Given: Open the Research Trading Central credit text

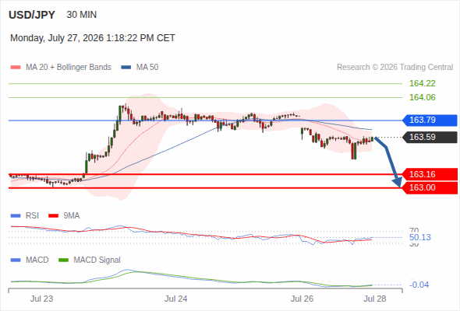Looking at the screenshot, I should pos(395,68).
